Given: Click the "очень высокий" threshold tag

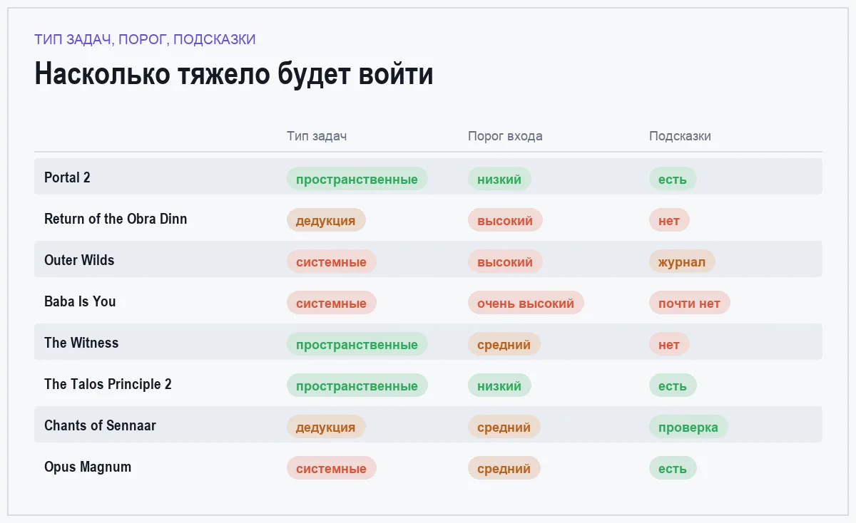Looking at the screenshot, I should click(526, 303).
